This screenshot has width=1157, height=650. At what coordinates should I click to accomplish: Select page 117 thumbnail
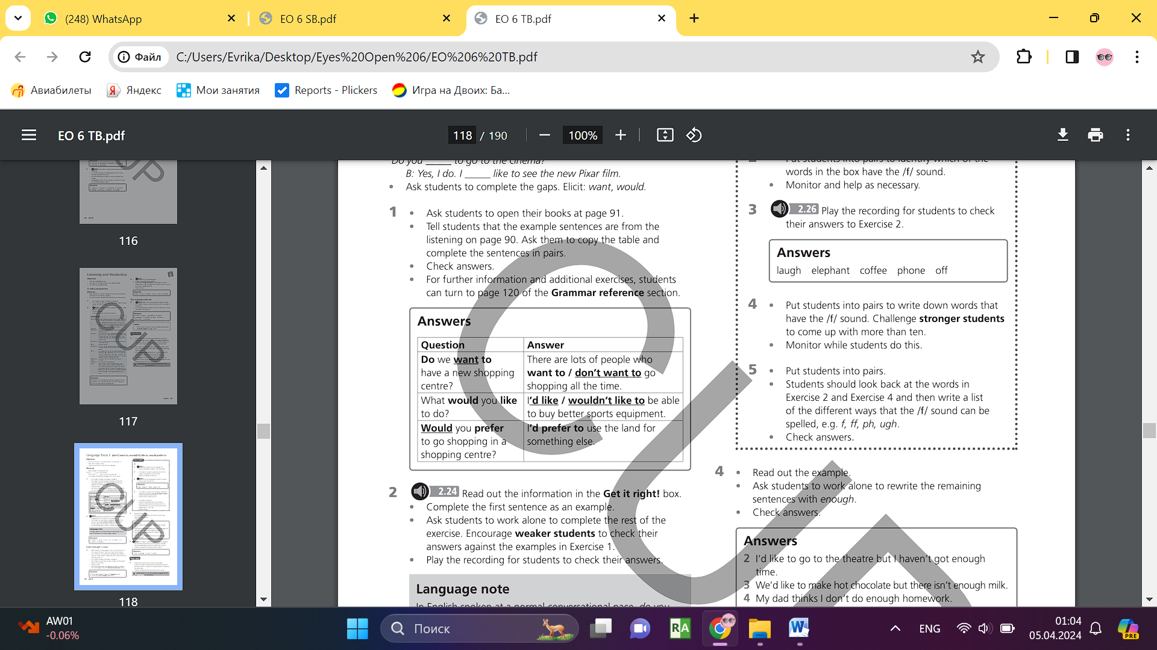click(128, 336)
